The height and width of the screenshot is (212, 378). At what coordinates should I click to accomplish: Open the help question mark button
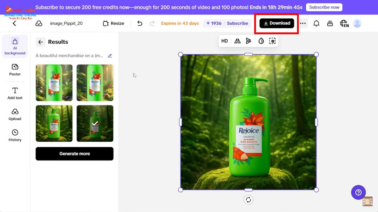(x=358, y=193)
